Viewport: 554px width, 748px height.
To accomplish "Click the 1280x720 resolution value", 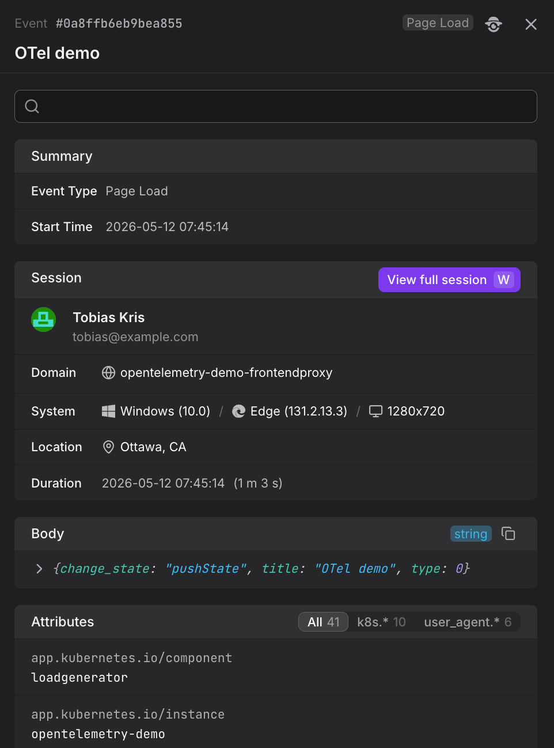I will pos(416,411).
